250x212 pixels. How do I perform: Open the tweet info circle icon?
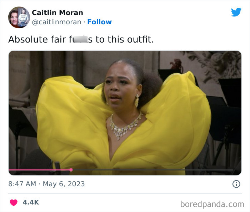pos(236,184)
